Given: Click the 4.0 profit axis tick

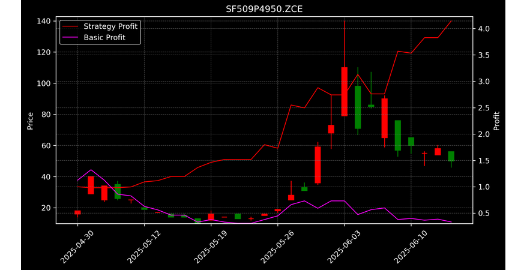Looking at the screenshot, I should pyautogui.click(x=484, y=29).
